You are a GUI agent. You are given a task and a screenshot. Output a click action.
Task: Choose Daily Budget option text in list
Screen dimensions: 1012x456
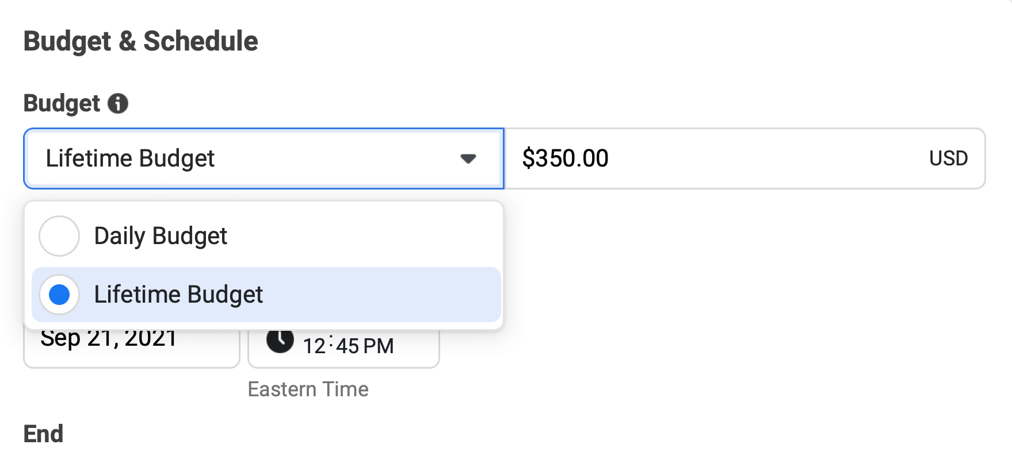[x=161, y=236]
